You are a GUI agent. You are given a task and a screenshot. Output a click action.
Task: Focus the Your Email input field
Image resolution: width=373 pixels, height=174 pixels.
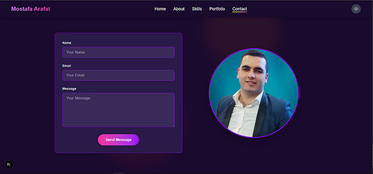click(x=119, y=75)
